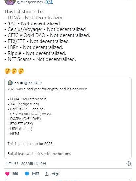Open the reply speech bubble icon
The image size is (136, 181).
pos(27,174)
